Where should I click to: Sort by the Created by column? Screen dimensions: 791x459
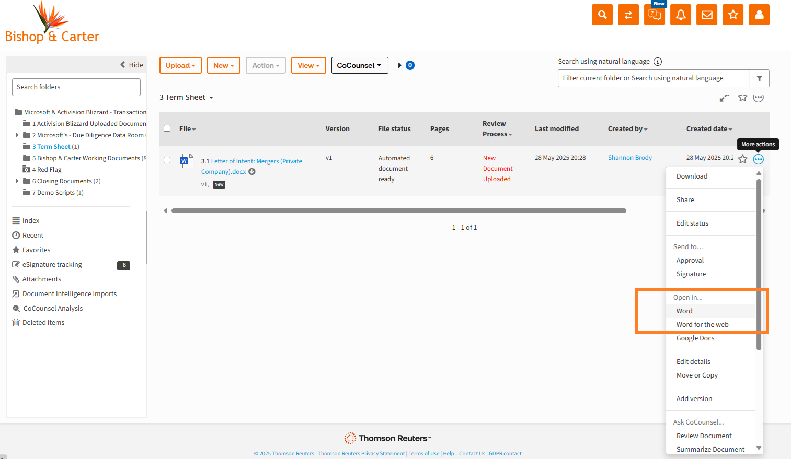coord(627,129)
